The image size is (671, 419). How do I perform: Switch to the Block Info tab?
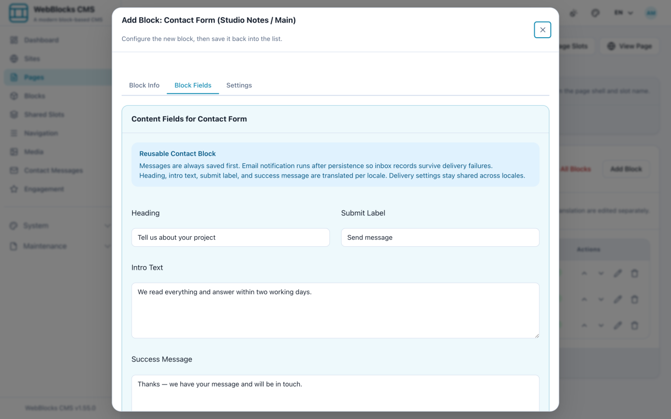(x=144, y=85)
